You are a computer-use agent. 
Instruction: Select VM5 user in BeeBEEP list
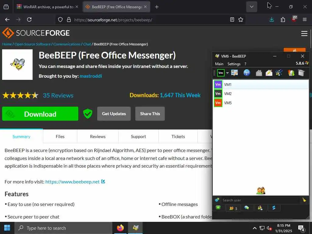(261, 103)
